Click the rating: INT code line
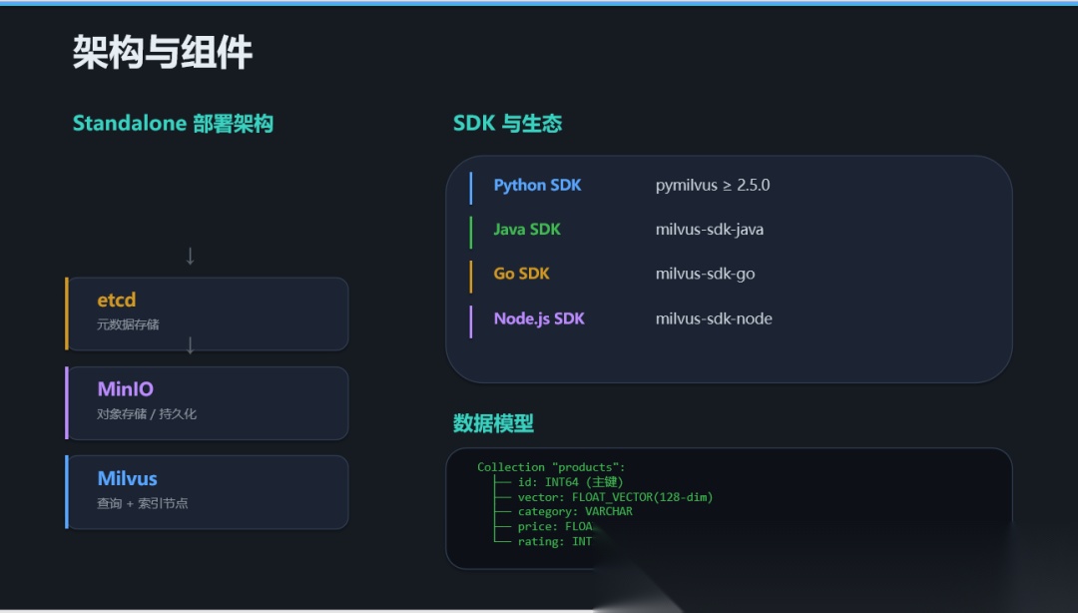 [554, 541]
